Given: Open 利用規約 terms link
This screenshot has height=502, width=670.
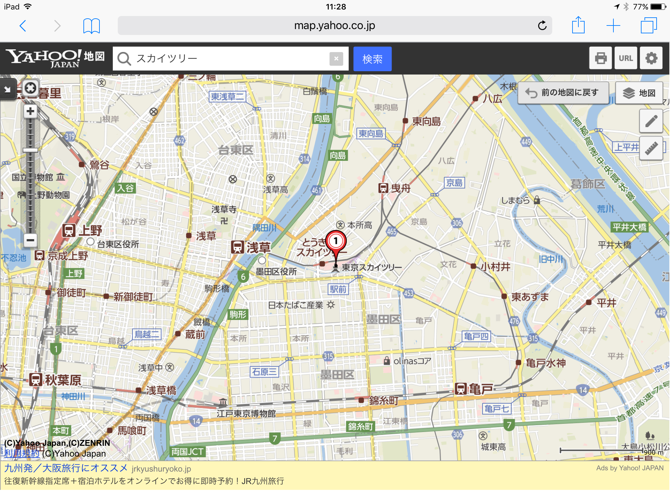Looking at the screenshot, I should 22,453.
